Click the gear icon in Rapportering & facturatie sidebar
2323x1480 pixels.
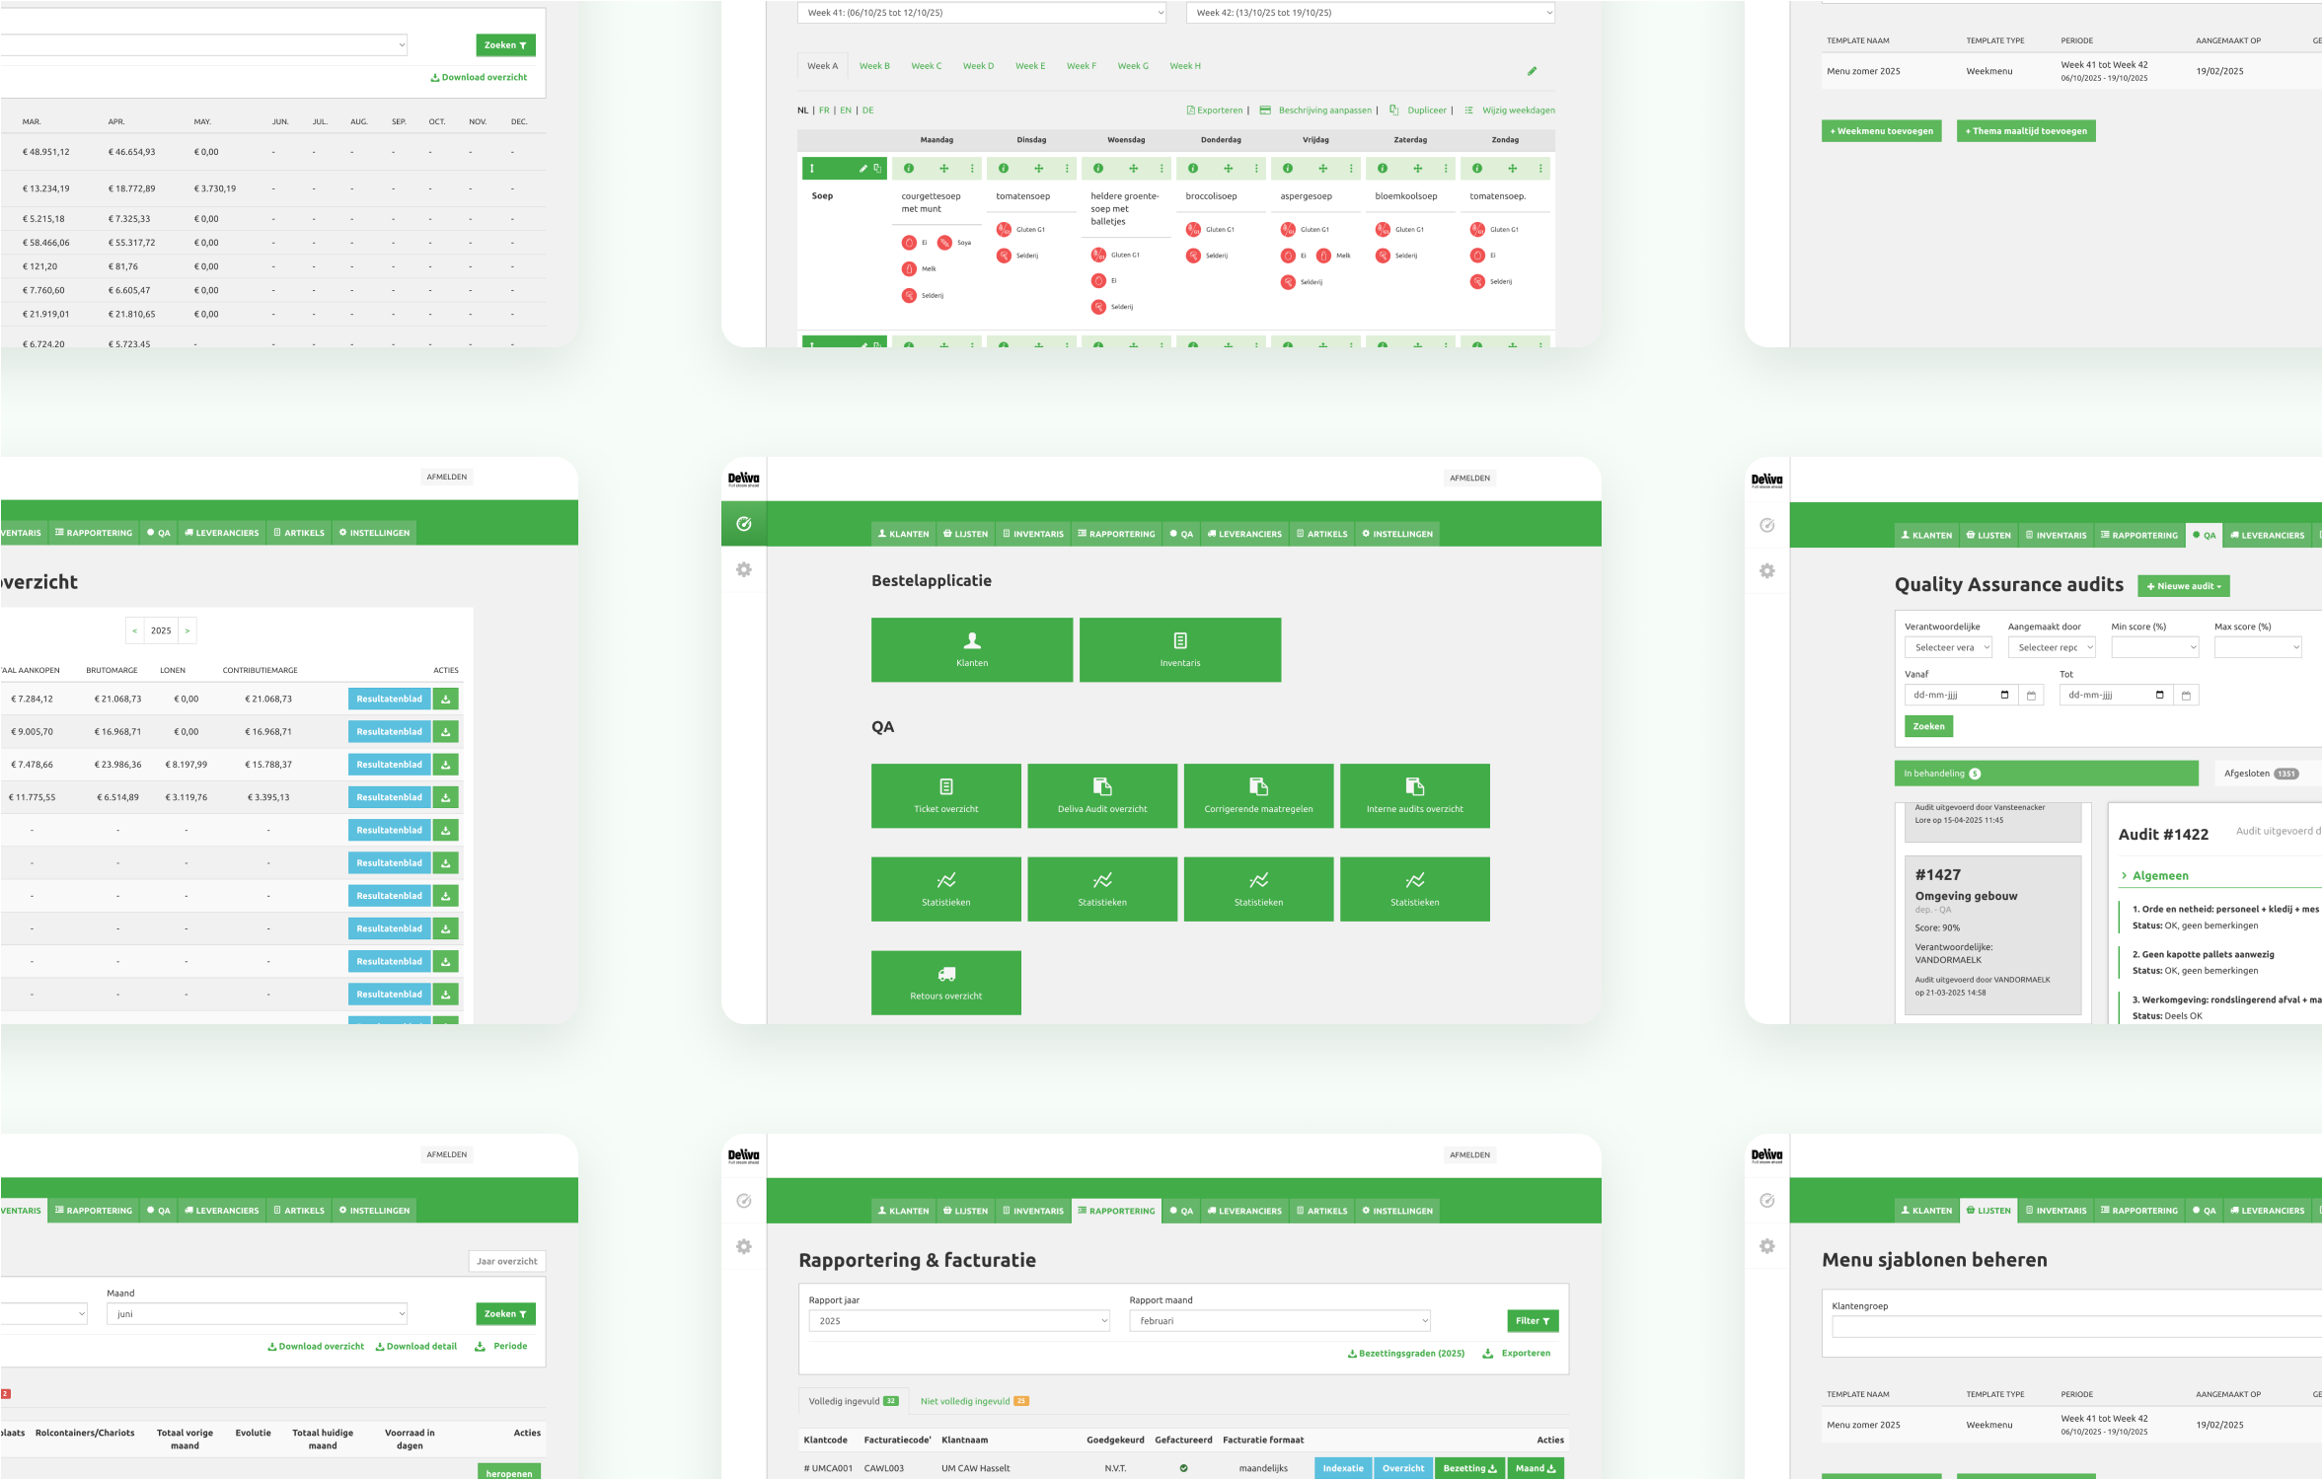tap(744, 1246)
